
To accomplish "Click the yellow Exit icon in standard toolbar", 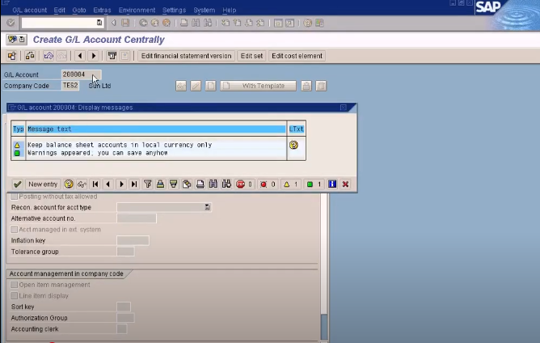I will click(155, 23).
